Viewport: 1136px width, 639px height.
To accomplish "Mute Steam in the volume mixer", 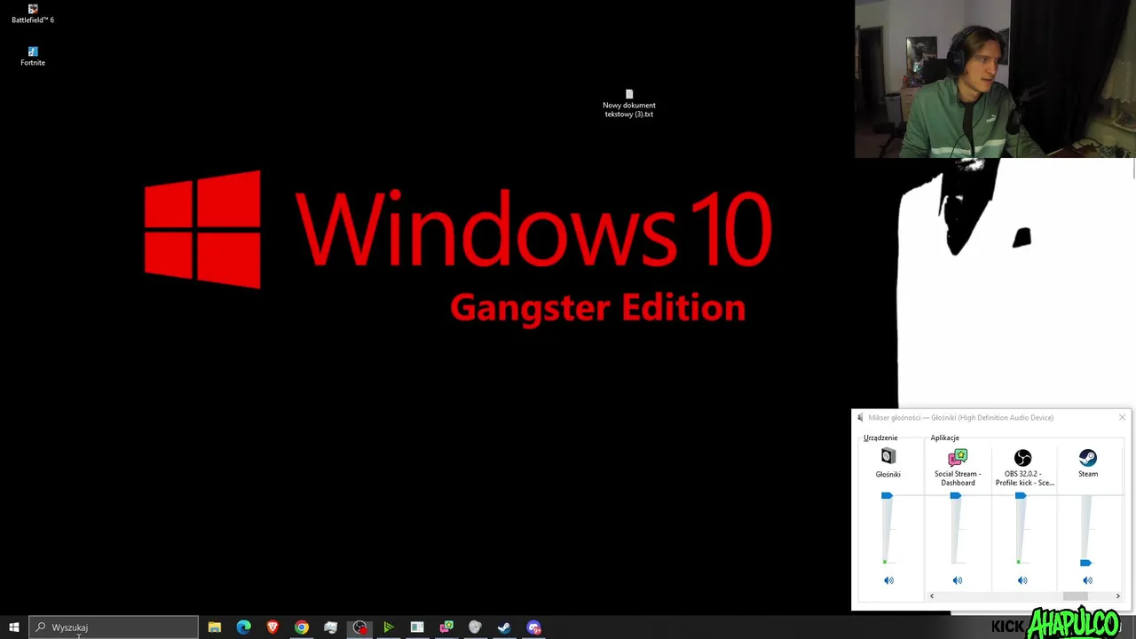I will click(x=1088, y=580).
